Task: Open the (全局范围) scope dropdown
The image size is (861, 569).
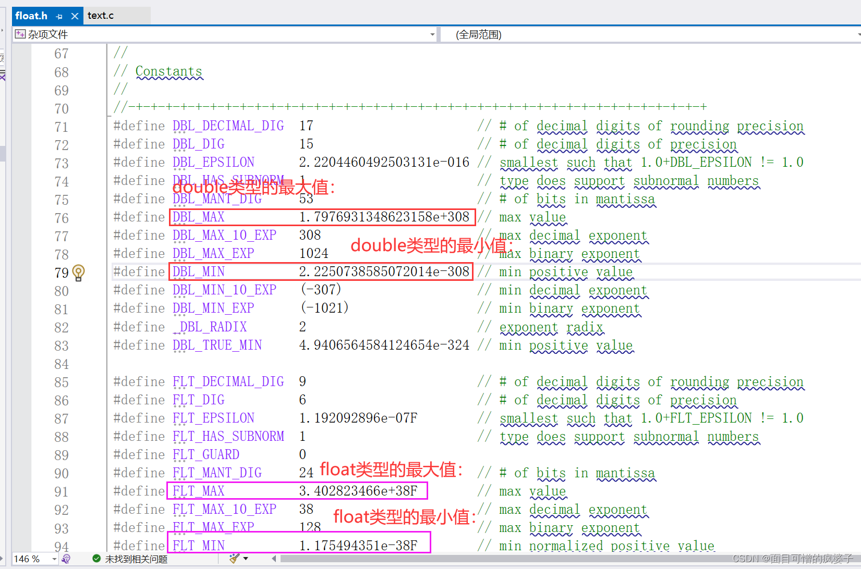Action: tap(858, 34)
